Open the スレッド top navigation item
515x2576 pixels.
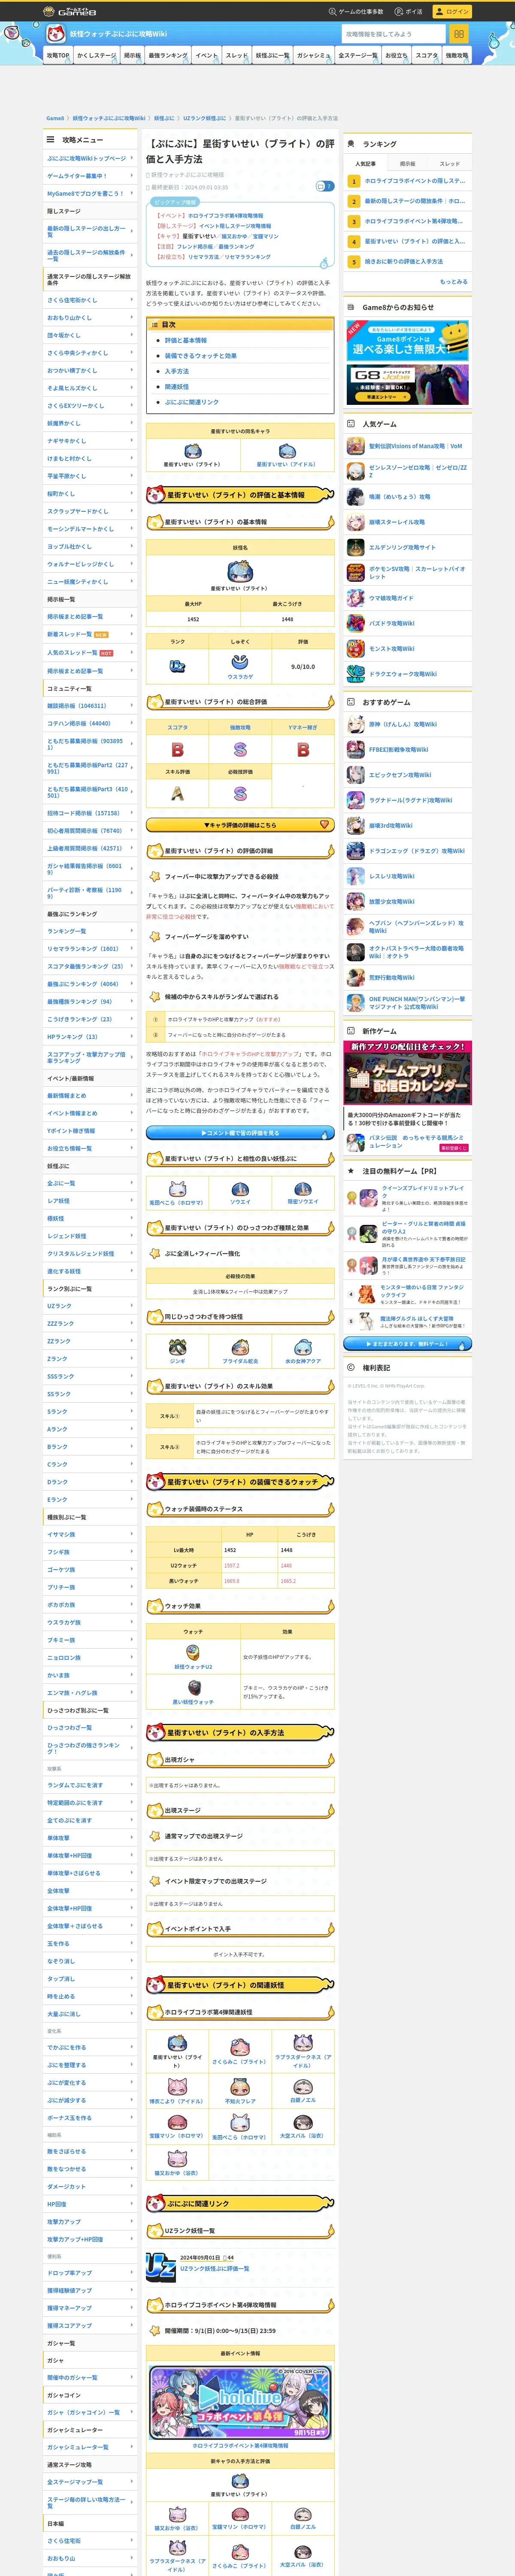coord(237,56)
